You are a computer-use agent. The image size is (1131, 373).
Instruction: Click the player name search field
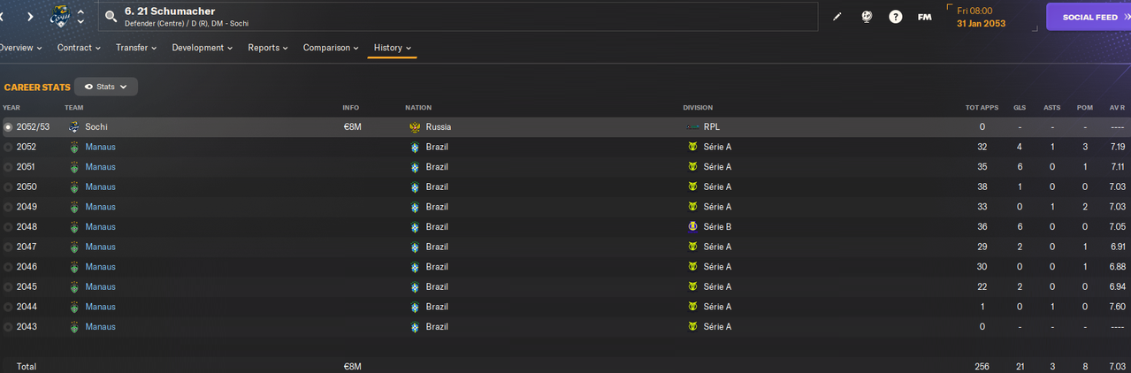(x=460, y=16)
